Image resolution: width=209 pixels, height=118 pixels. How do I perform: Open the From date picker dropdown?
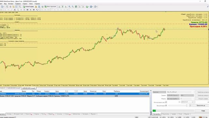193,102
